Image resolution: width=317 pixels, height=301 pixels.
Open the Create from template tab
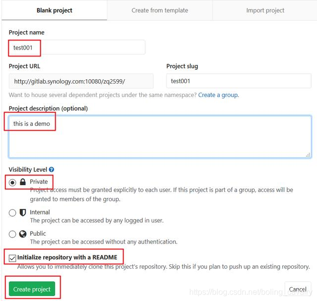click(x=160, y=10)
